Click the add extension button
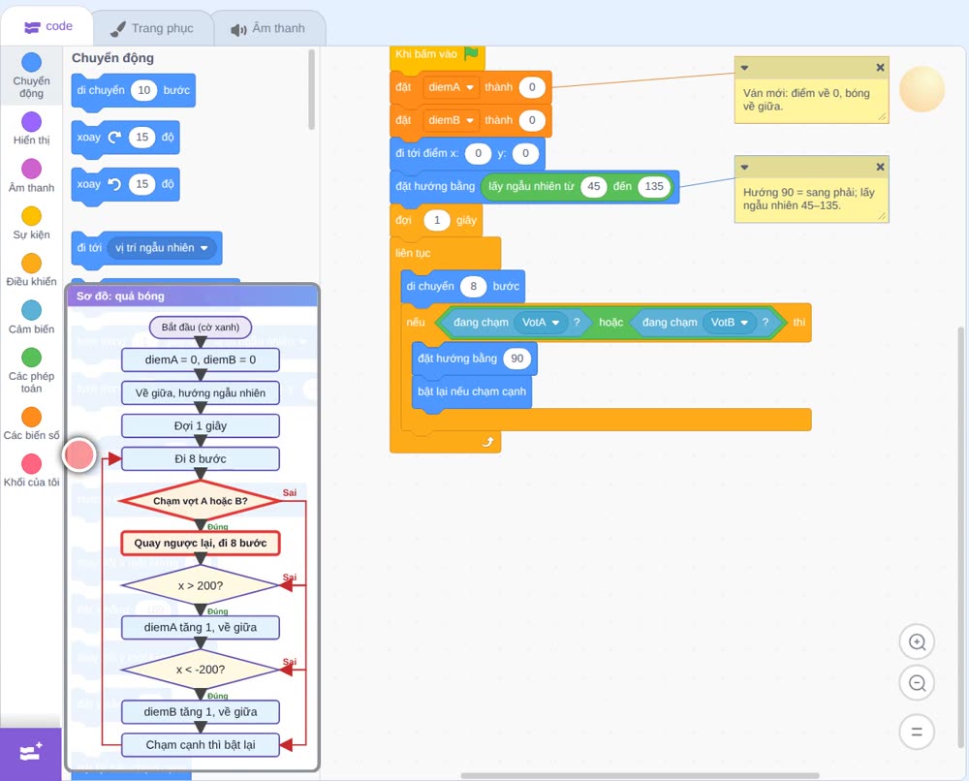The image size is (969, 781). tap(31, 753)
